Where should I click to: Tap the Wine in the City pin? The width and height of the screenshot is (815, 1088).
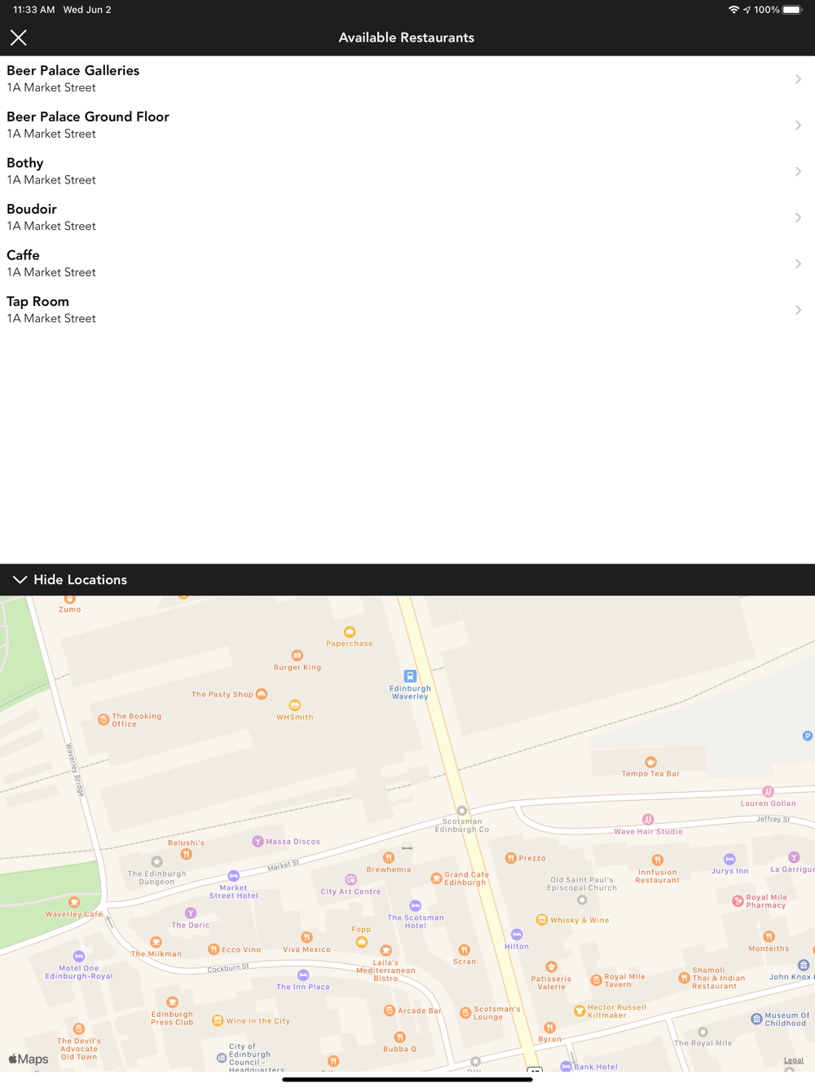(x=218, y=1020)
